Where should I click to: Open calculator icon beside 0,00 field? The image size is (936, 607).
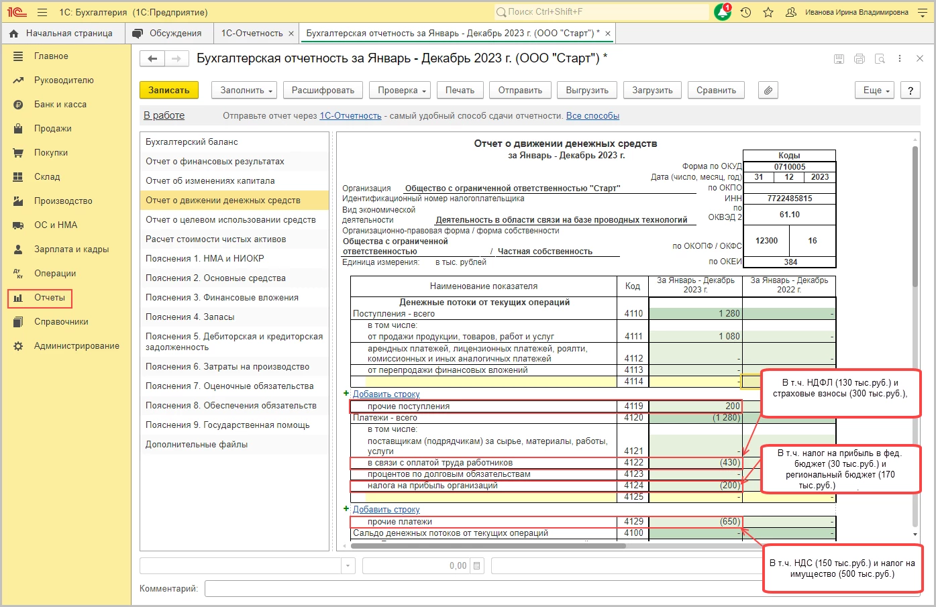point(477,566)
